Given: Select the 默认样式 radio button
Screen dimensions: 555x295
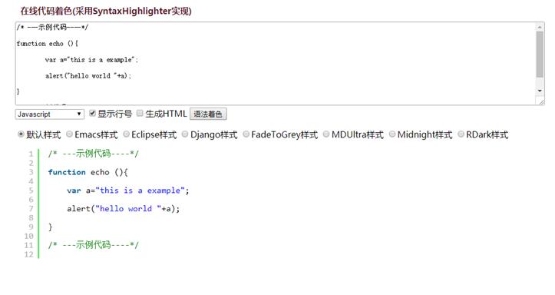Looking at the screenshot, I should point(21,134).
